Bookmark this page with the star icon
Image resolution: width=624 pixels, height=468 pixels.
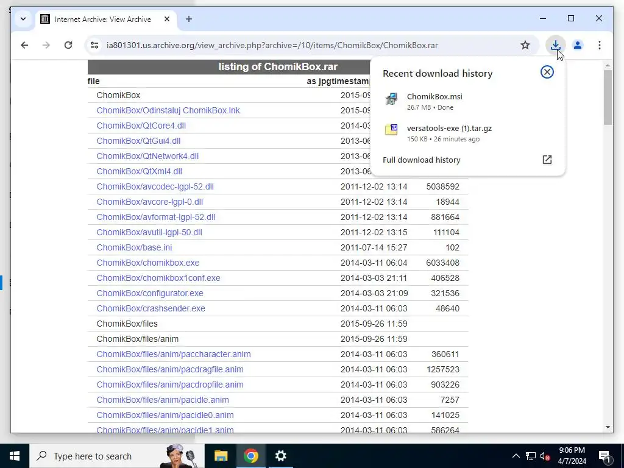click(x=525, y=45)
